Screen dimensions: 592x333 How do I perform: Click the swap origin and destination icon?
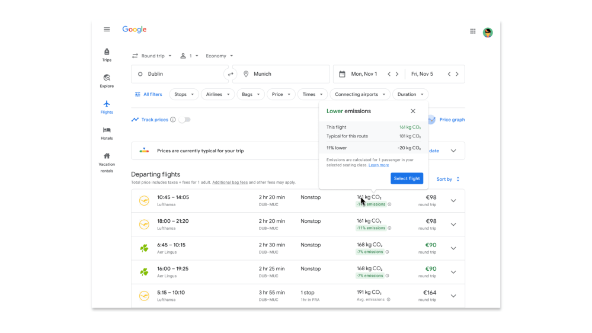(231, 74)
